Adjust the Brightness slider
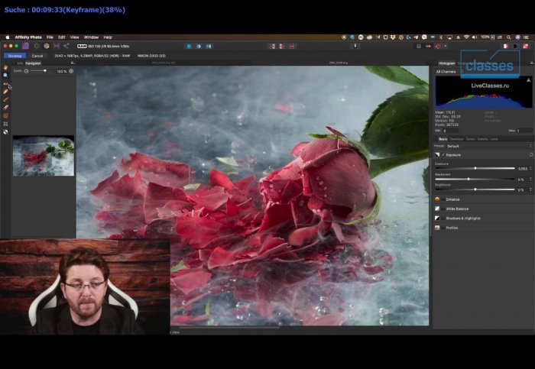 [x=476, y=189]
